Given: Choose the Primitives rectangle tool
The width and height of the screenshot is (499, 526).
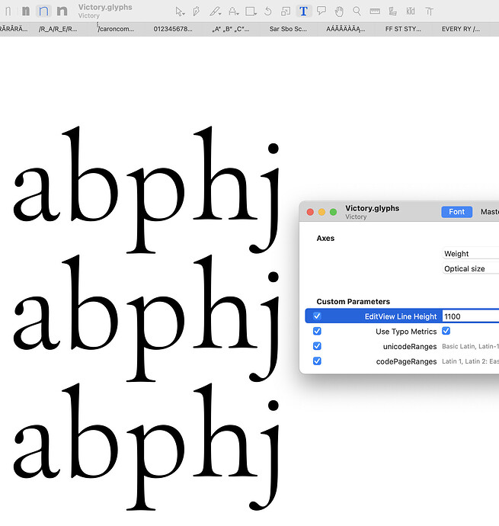Looking at the screenshot, I should [x=251, y=11].
